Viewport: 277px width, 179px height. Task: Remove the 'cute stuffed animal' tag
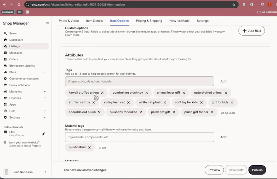click(226, 93)
